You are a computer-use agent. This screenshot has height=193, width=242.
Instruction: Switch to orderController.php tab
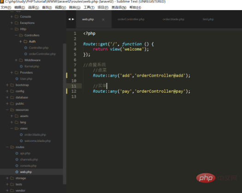(x=131, y=19)
